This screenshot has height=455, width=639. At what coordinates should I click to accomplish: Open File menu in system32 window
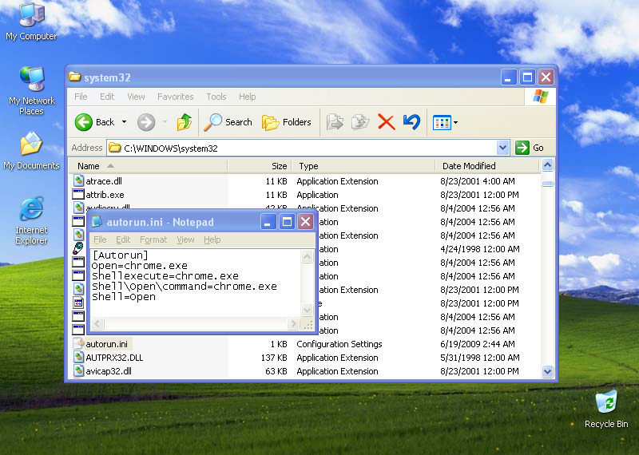[81, 97]
